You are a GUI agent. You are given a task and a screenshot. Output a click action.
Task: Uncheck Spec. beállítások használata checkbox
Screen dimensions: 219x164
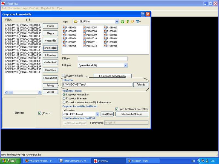pos(117,109)
